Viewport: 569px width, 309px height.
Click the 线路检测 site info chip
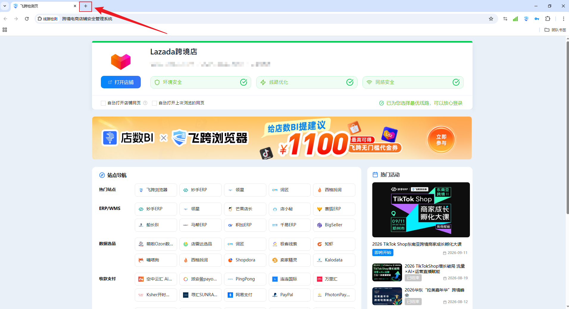coord(48,19)
